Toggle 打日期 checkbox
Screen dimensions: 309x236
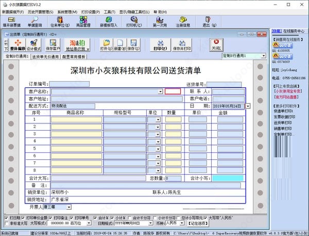[7, 217]
